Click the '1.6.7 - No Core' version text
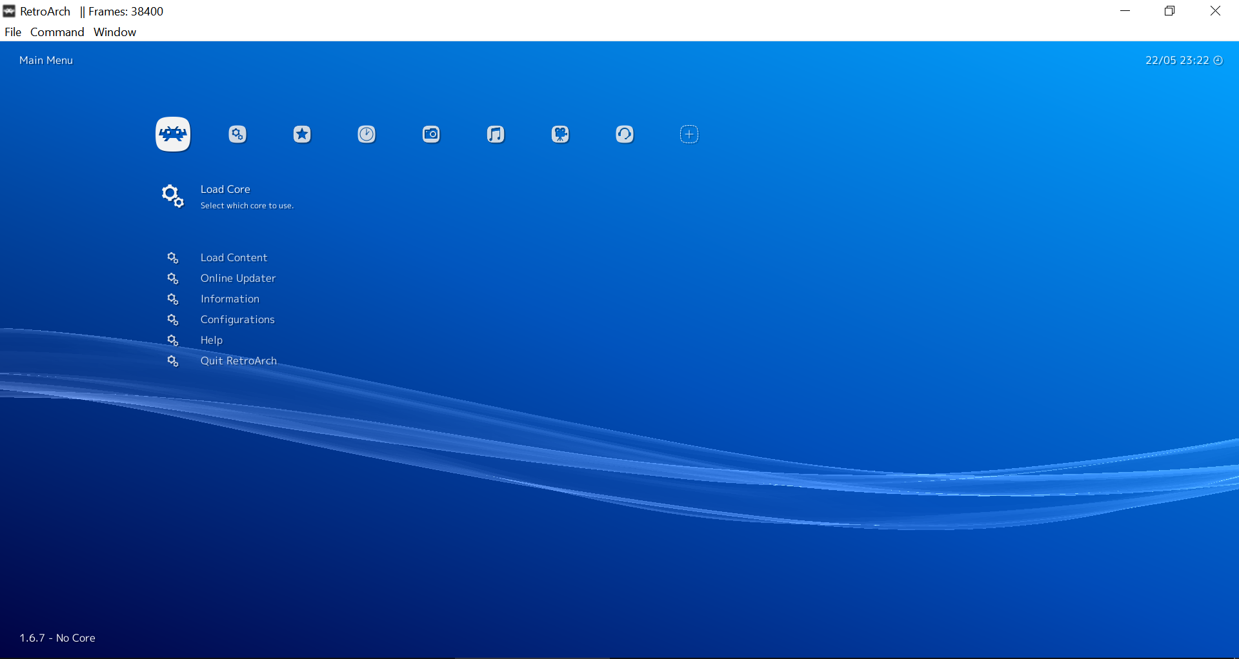The image size is (1239, 659). tap(57, 638)
